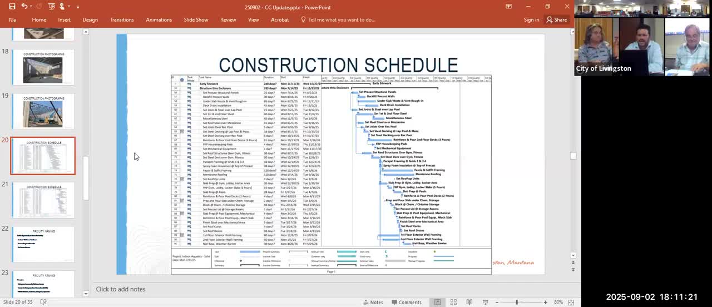Open Ribbon Display Options icon

[x=508, y=7]
